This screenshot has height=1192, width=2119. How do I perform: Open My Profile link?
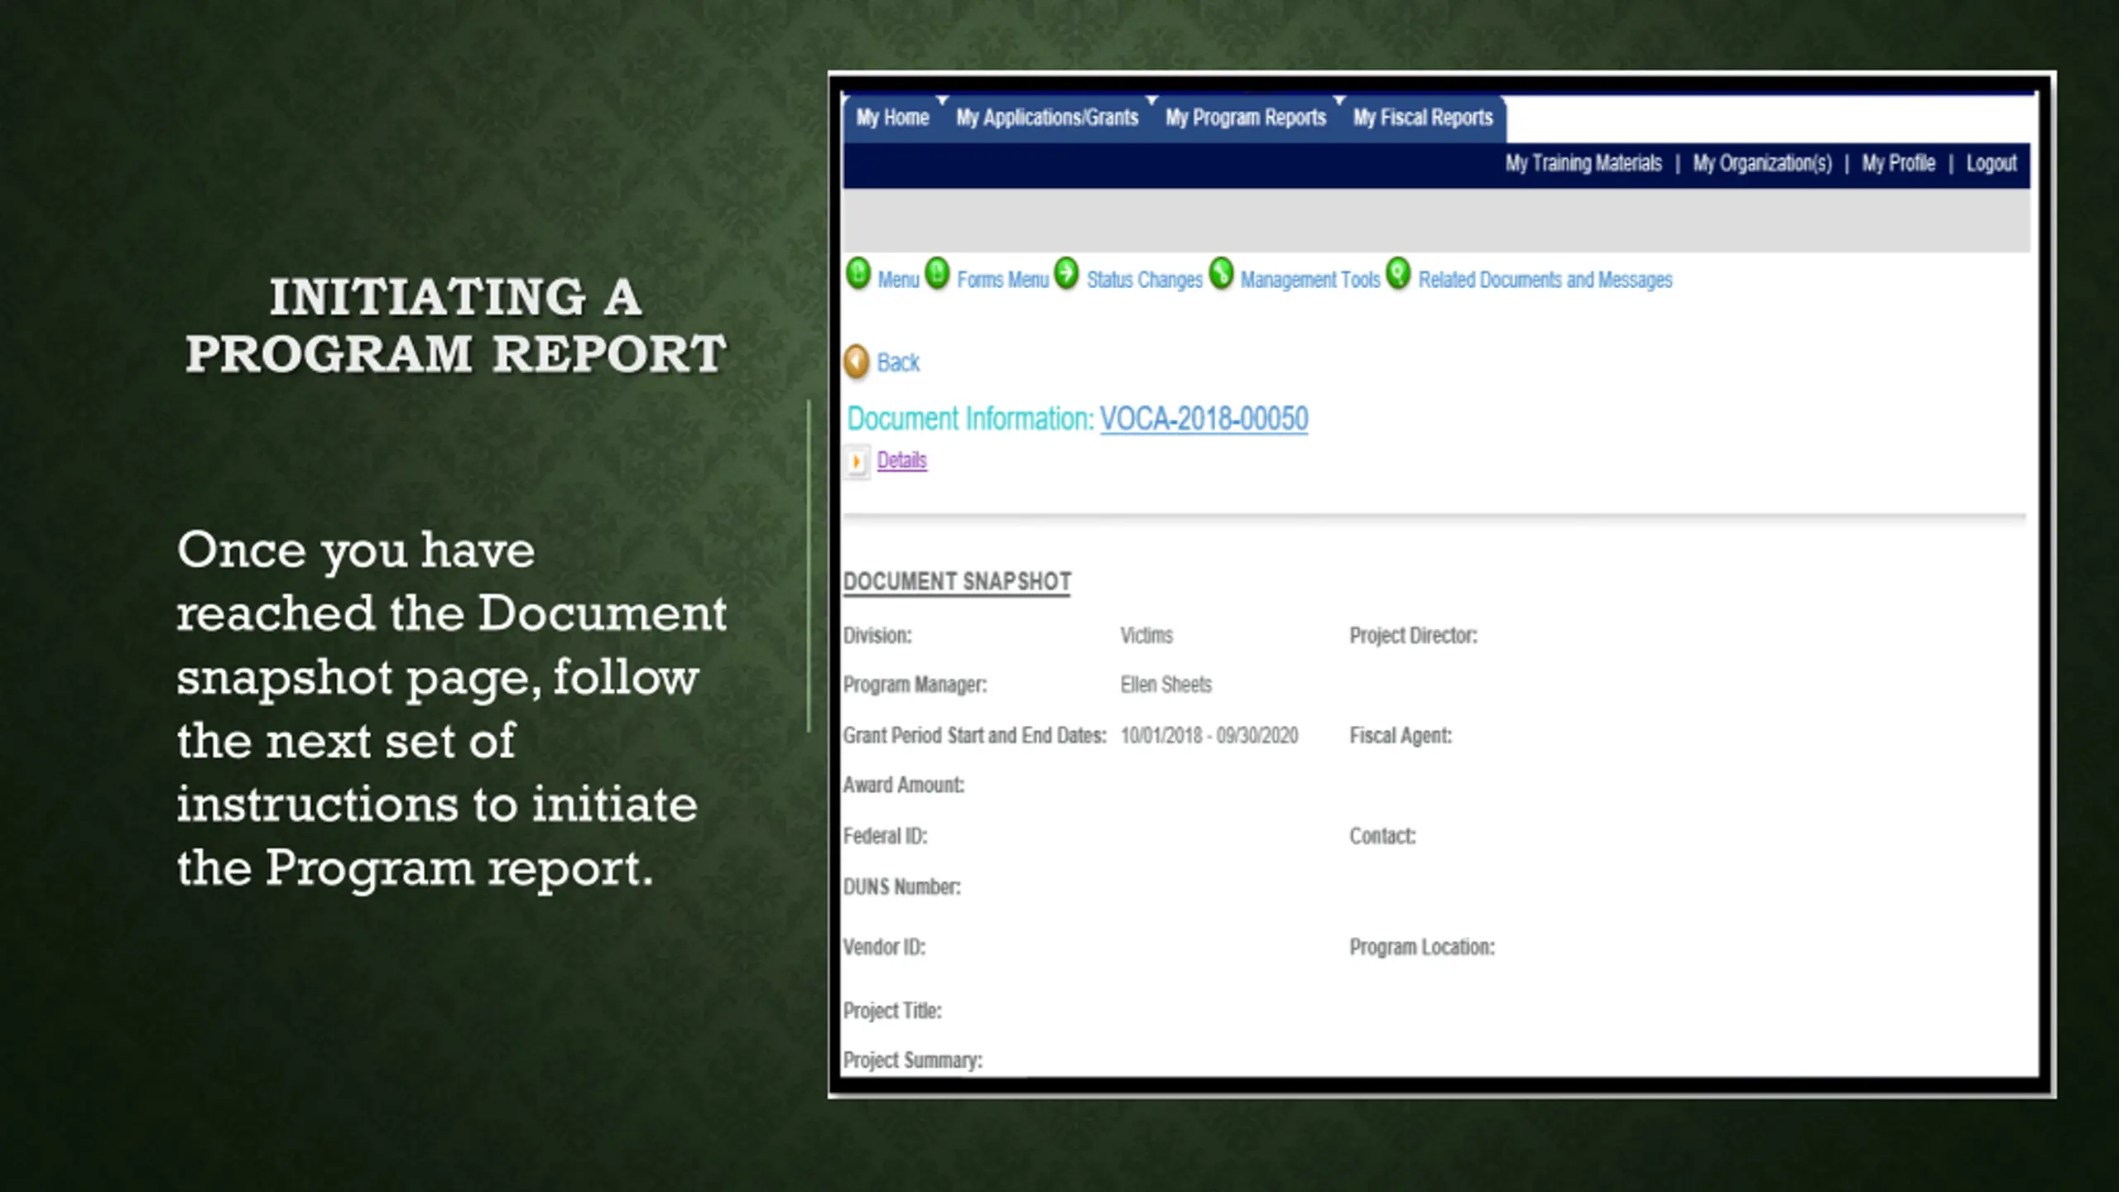[x=1899, y=163]
